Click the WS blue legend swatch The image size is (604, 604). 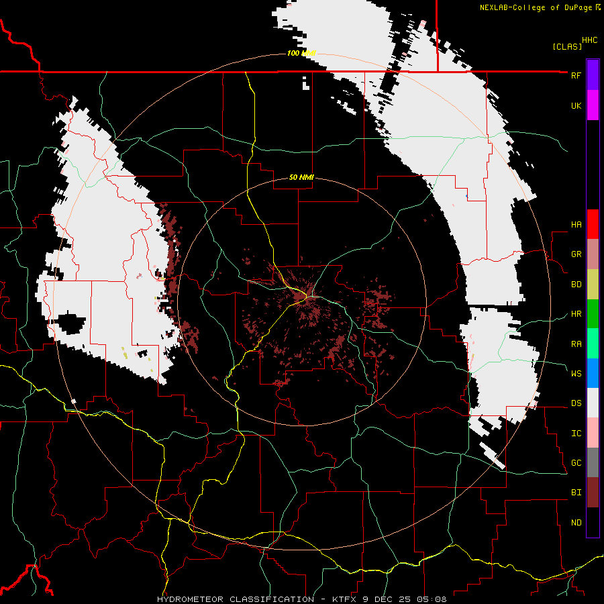pos(593,373)
